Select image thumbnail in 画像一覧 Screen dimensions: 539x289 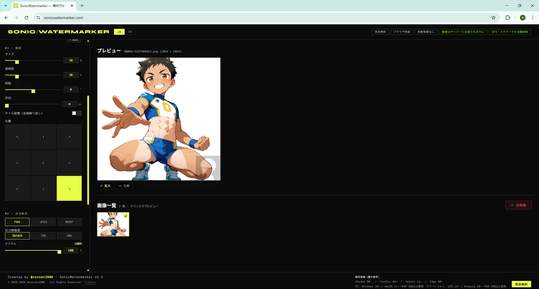click(x=113, y=224)
